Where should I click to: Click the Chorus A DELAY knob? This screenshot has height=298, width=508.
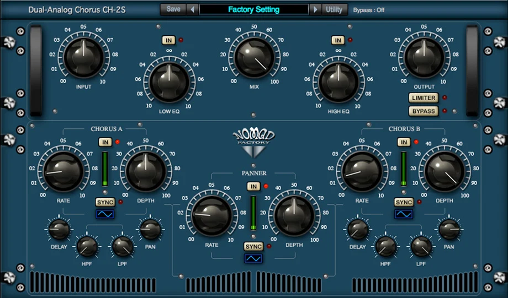point(59,229)
